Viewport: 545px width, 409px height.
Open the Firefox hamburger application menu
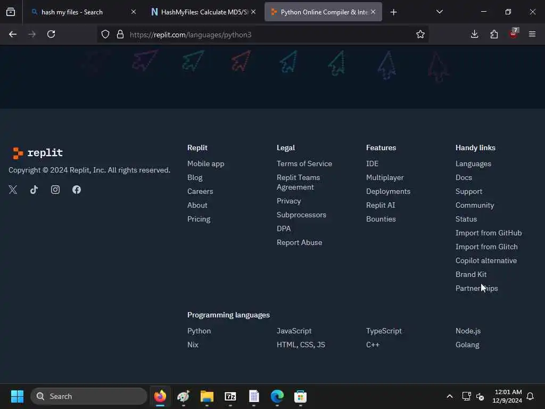click(532, 34)
